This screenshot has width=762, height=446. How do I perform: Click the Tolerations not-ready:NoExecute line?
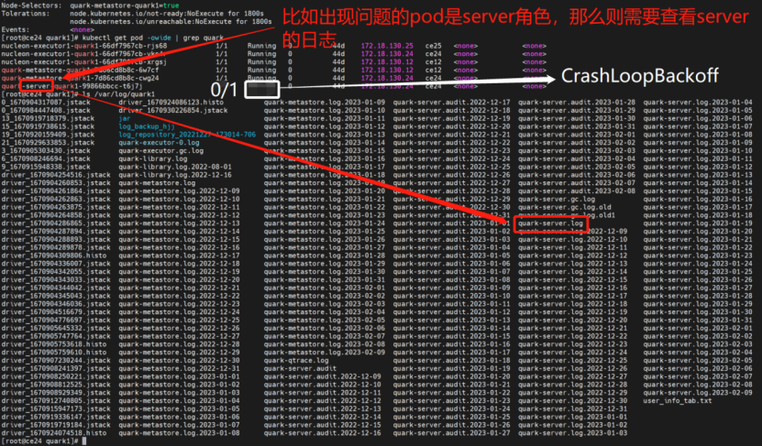point(167,14)
